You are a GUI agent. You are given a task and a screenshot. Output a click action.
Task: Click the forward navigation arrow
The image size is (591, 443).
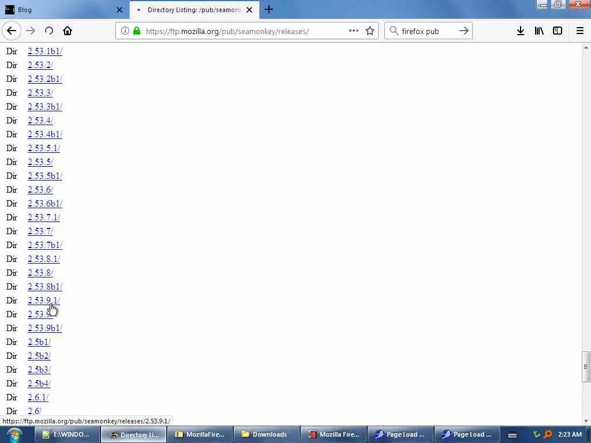pos(31,31)
